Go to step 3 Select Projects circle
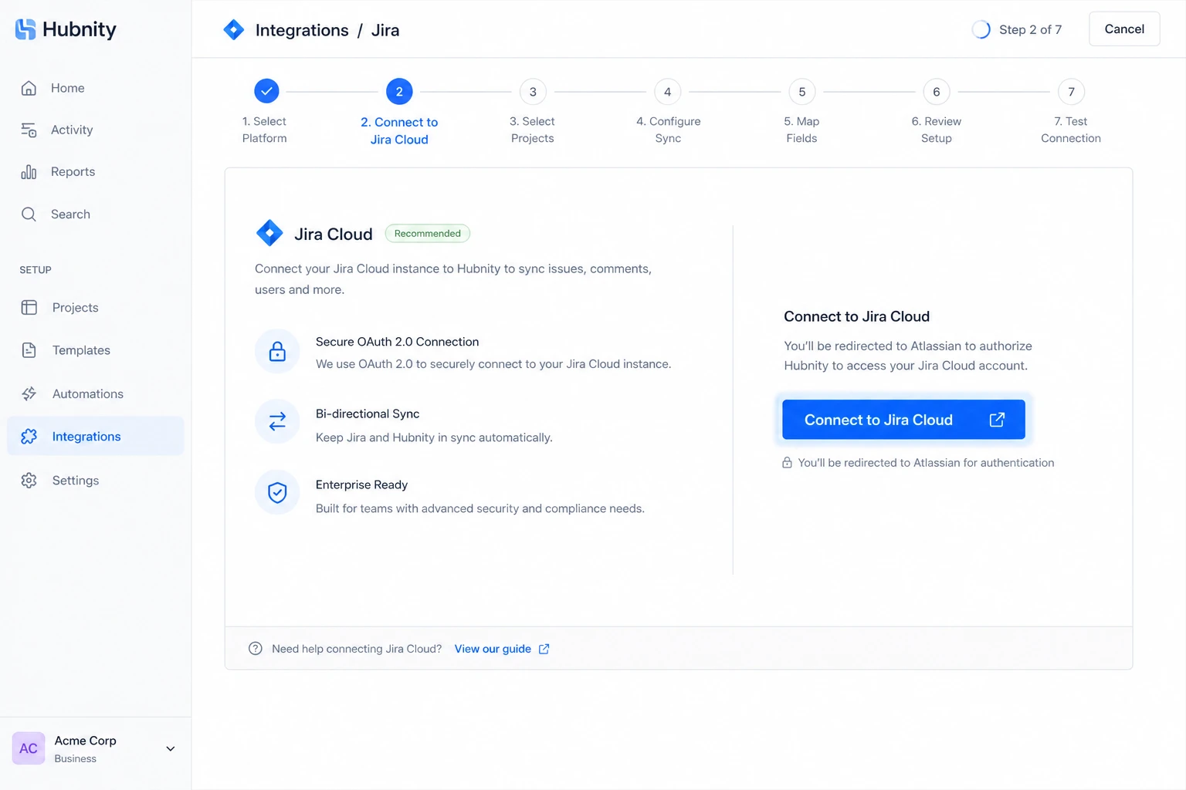This screenshot has width=1186, height=790. tap(533, 92)
